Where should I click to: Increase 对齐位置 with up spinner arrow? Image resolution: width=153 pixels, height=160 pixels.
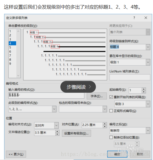click(105, 124)
